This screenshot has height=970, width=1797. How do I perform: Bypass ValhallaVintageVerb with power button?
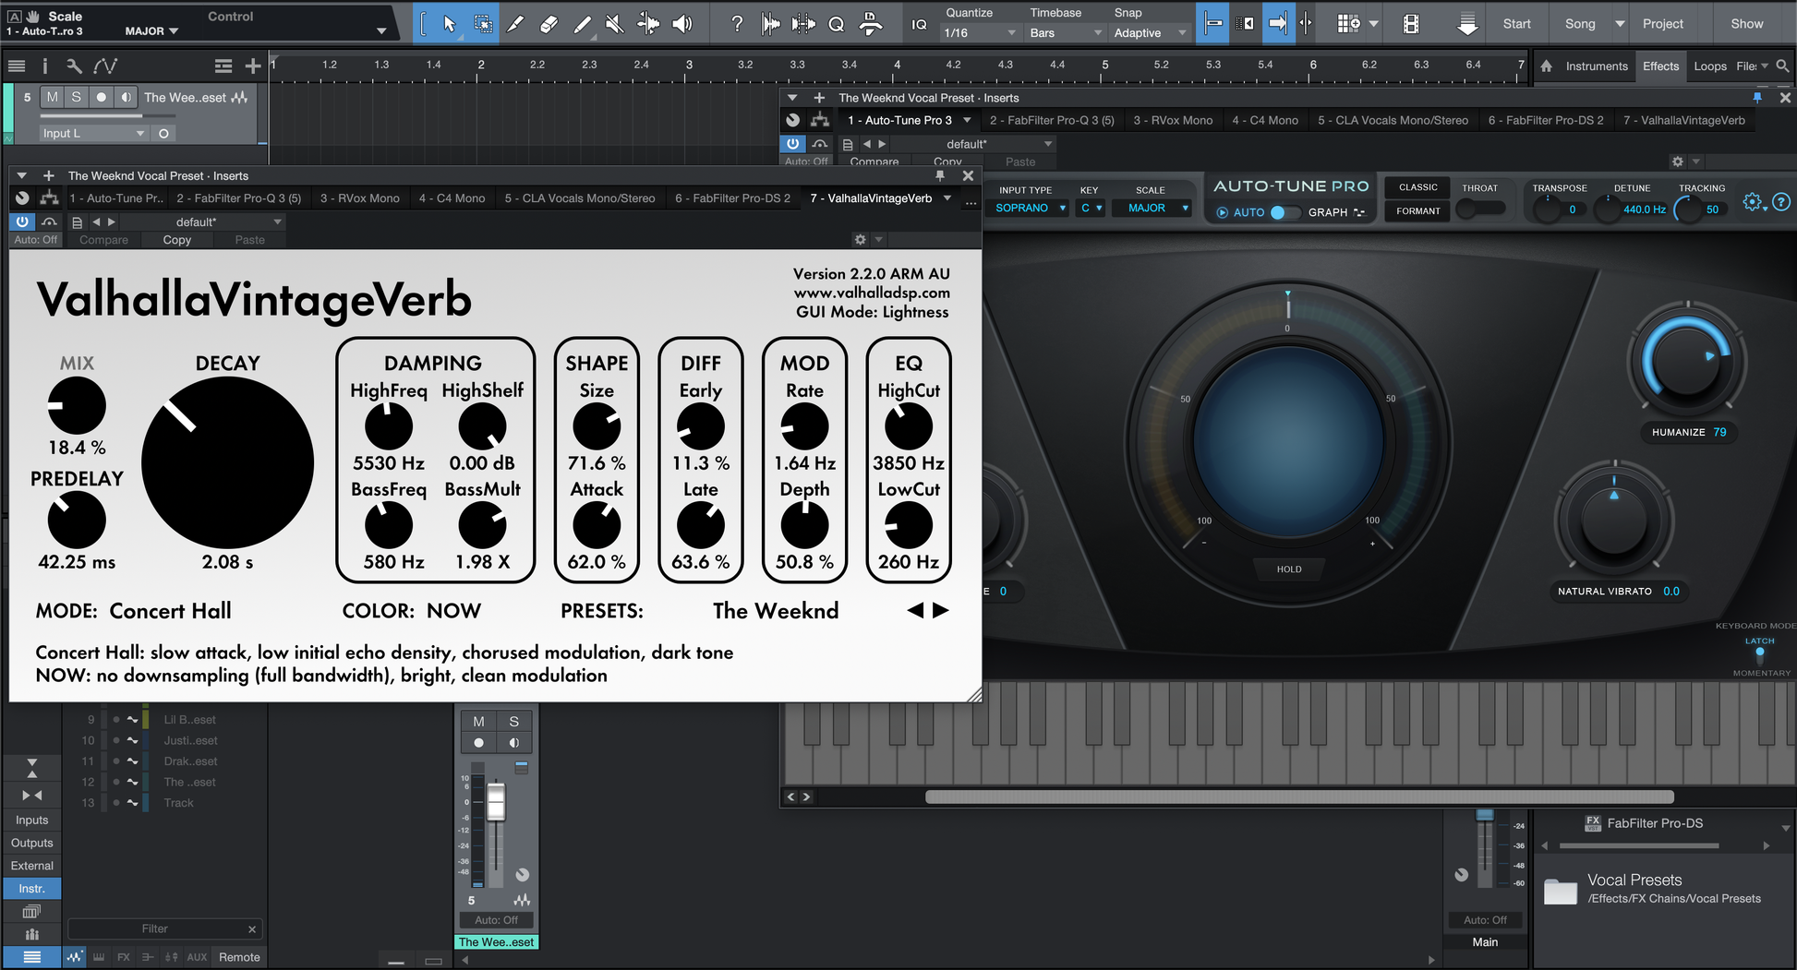[22, 222]
